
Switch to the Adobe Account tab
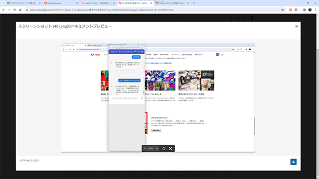61,3
